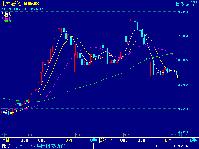Click the 上证 index label
The width and height of the screenshot is (199, 149).
[6, 140]
